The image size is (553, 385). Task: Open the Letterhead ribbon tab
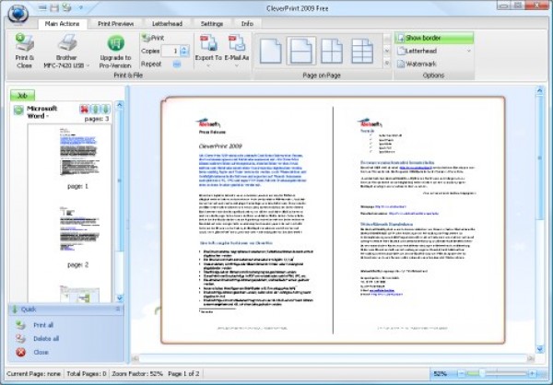[167, 24]
